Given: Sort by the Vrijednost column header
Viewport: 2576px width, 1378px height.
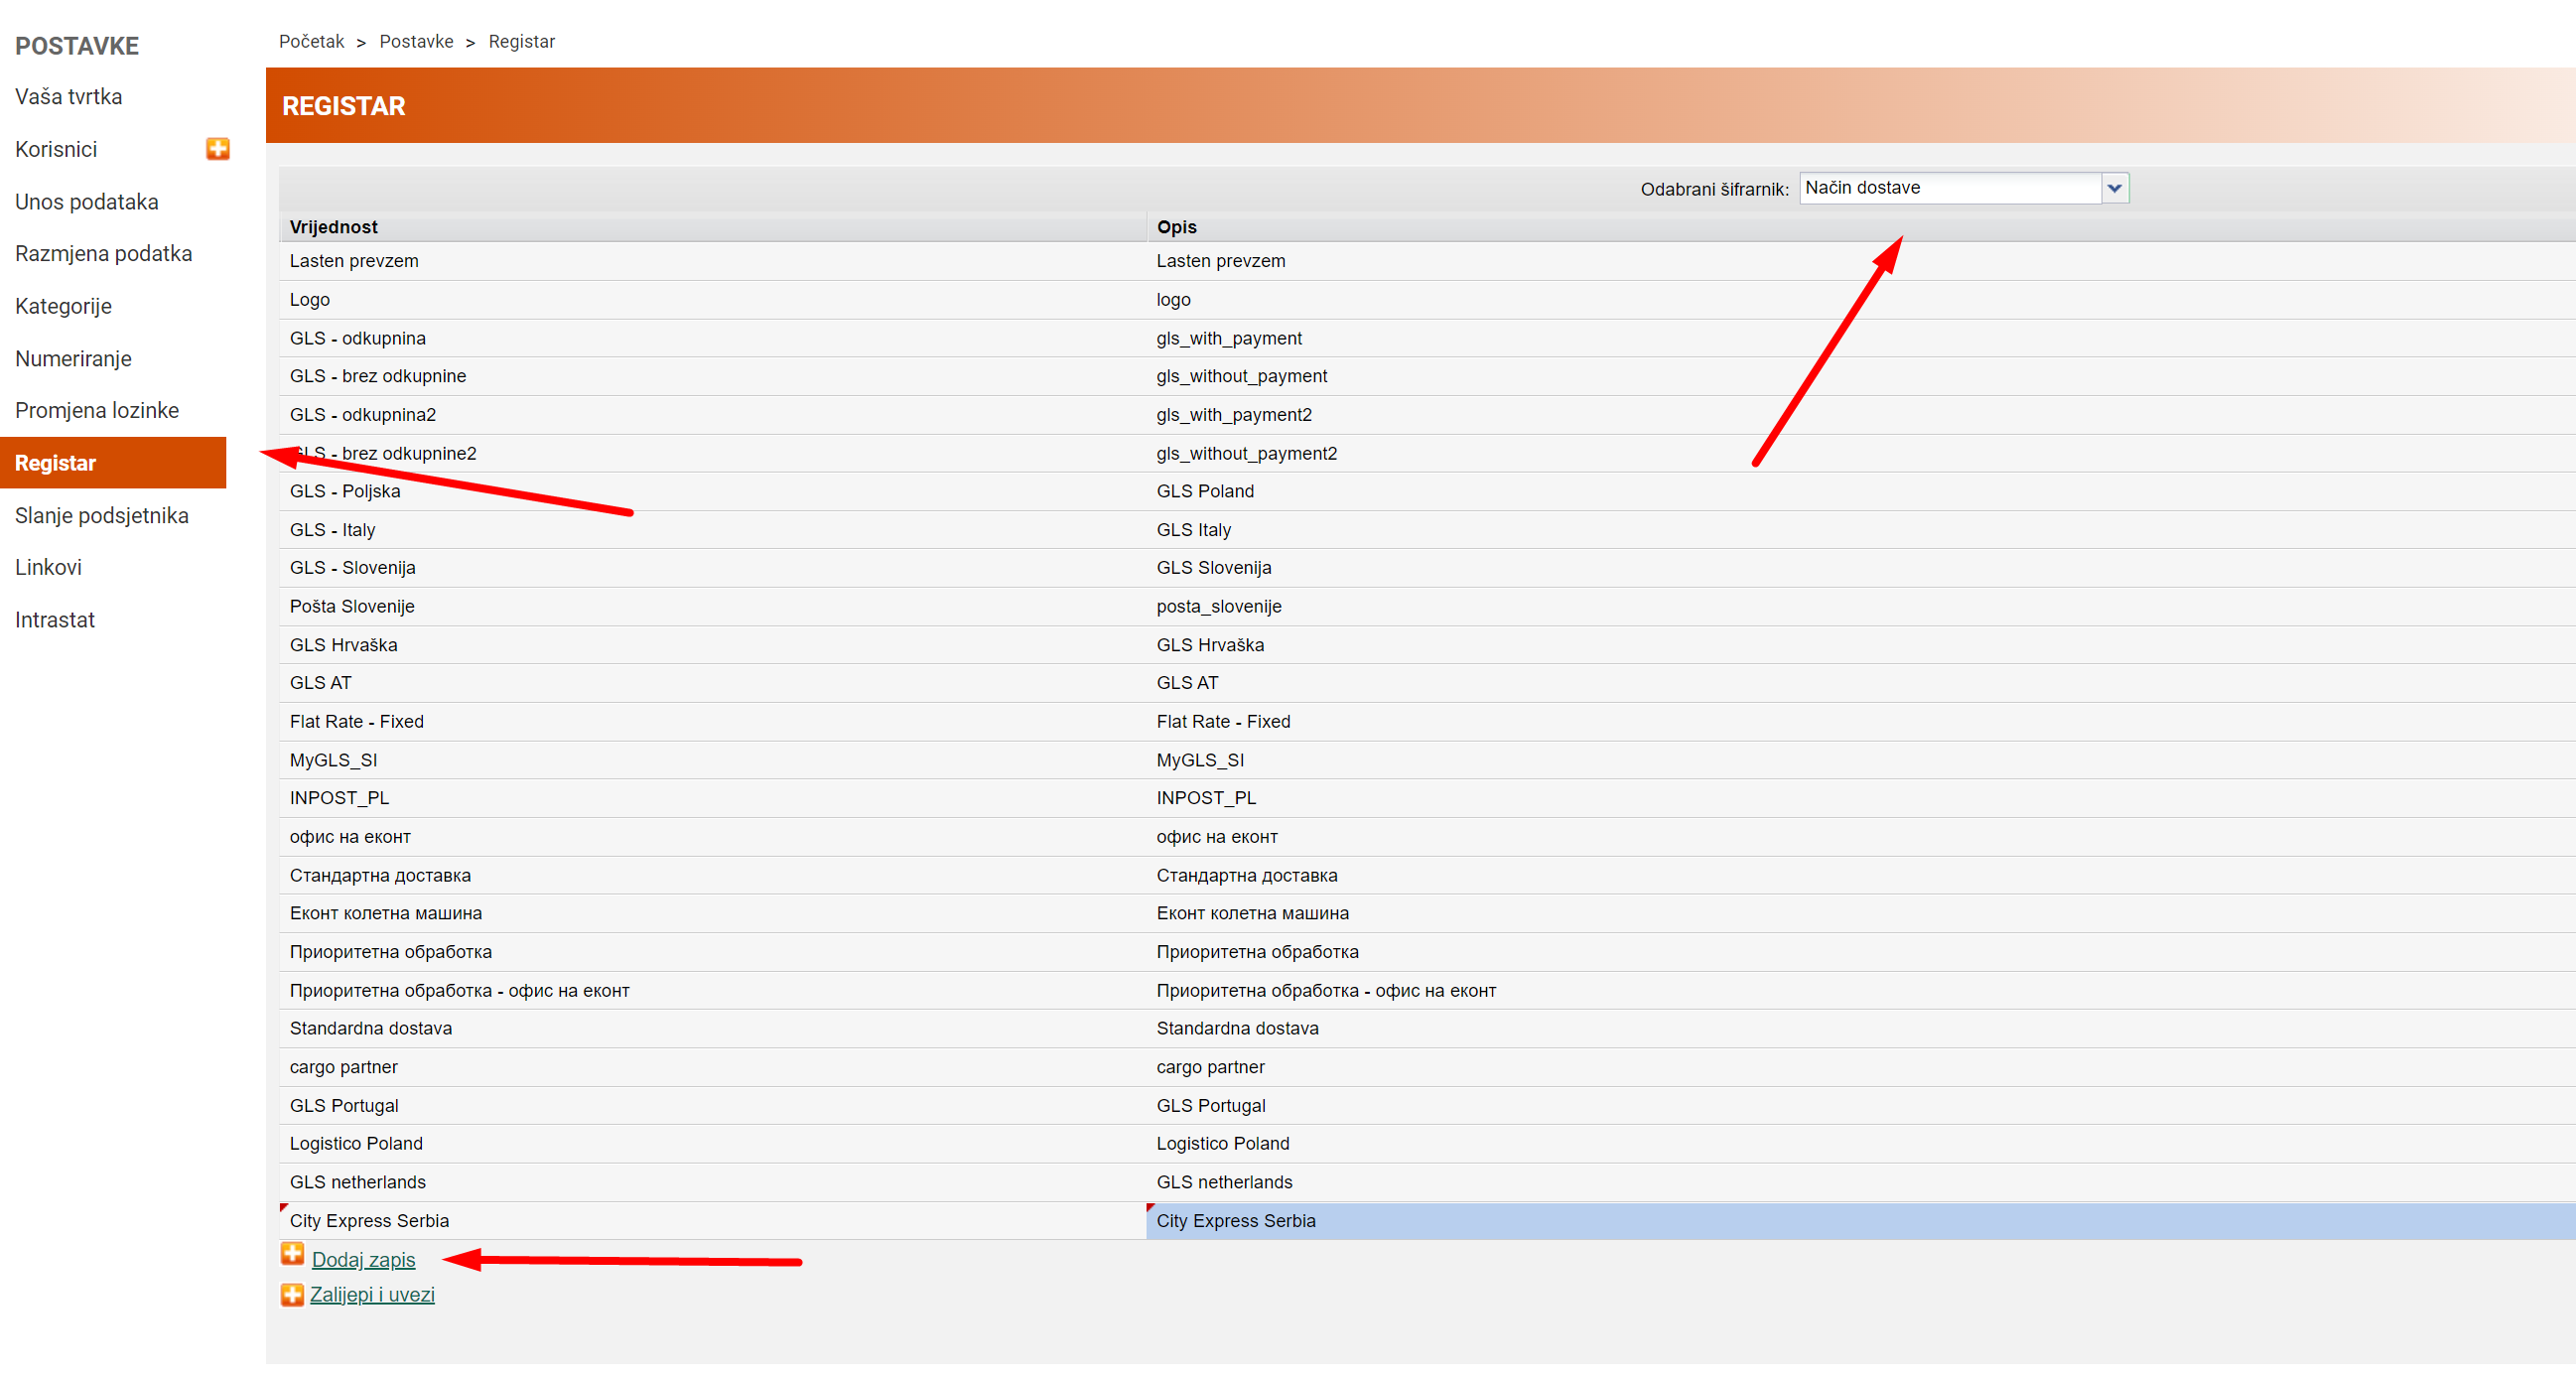Looking at the screenshot, I should click(334, 227).
